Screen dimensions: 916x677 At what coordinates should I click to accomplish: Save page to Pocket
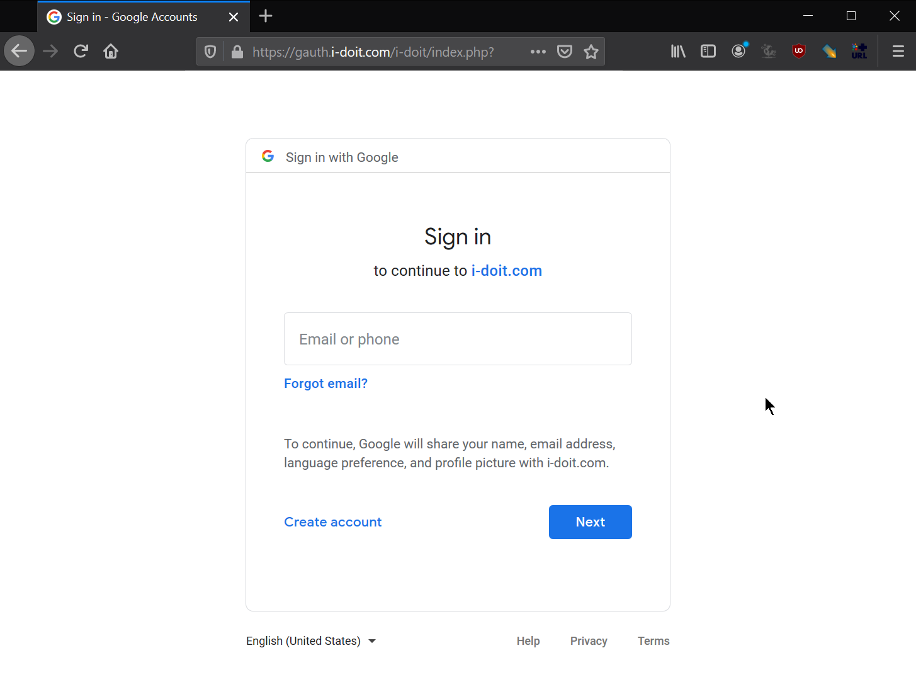(x=565, y=52)
